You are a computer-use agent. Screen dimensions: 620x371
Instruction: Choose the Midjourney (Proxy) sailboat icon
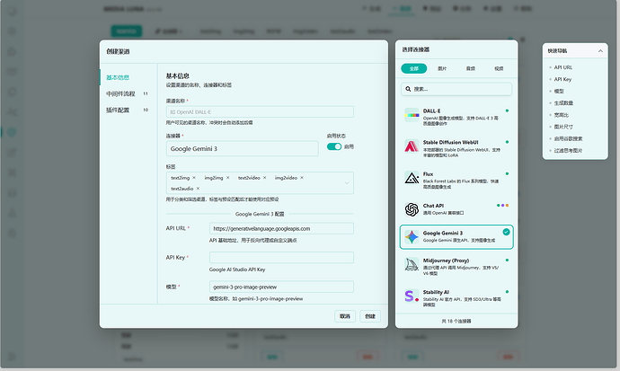click(410, 267)
